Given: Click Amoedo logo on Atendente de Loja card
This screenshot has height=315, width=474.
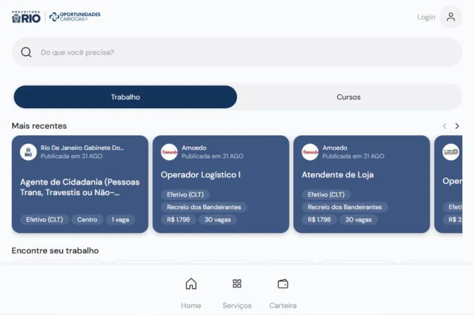Looking at the screenshot, I should [x=310, y=152].
